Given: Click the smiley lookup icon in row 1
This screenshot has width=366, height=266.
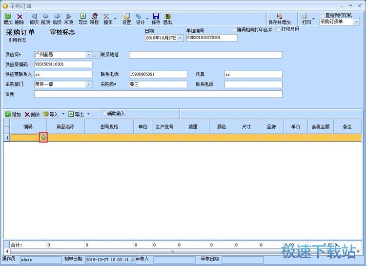Looking at the screenshot, I should pyautogui.click(x=43, y=138).
